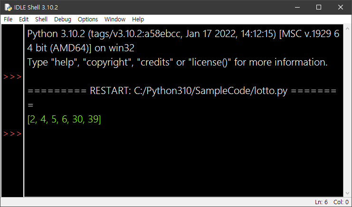Maximize the IDLE Shell window
Image resolution: width=352 pixels, height=207 pixels.
pos(318,7)
